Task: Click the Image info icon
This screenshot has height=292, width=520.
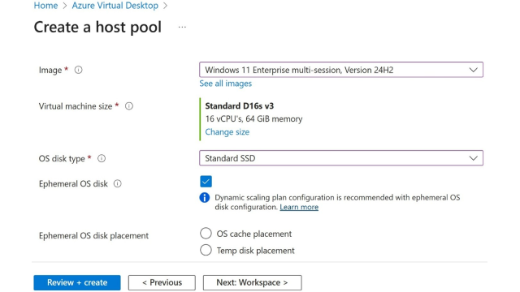Action: [78, 70]
